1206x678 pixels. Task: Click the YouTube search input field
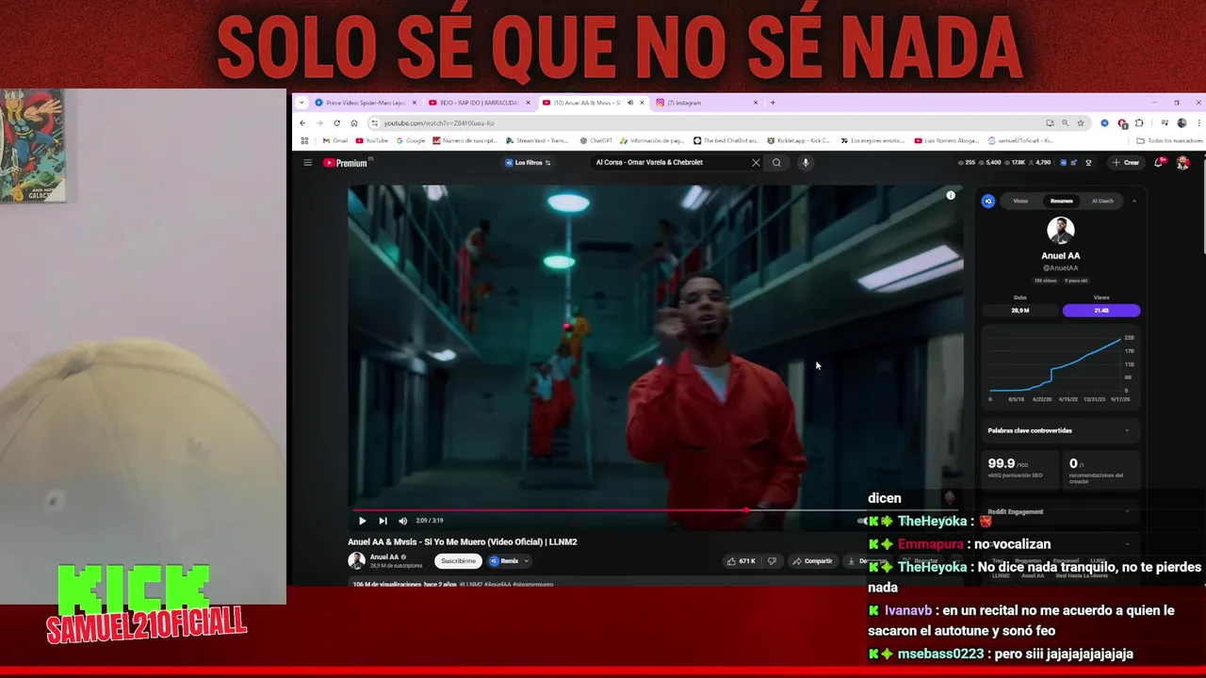point(669,163)
